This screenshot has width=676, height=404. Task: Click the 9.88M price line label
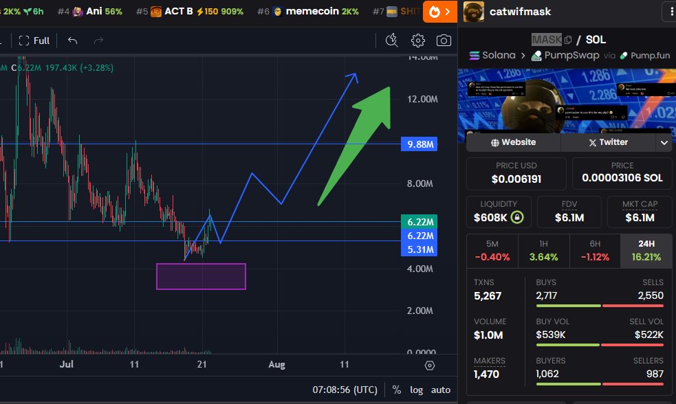pos(419,144)
